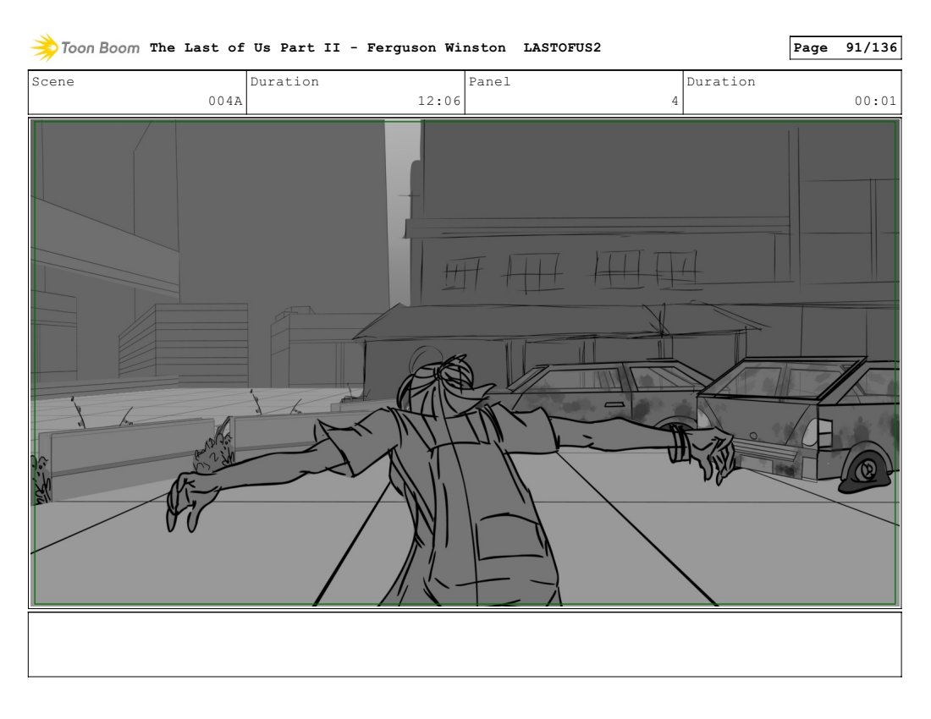Select the scene duration value '12:06'
Viewport: 931px width, 719px height.
pyautogui.click(x=438, y=101)
